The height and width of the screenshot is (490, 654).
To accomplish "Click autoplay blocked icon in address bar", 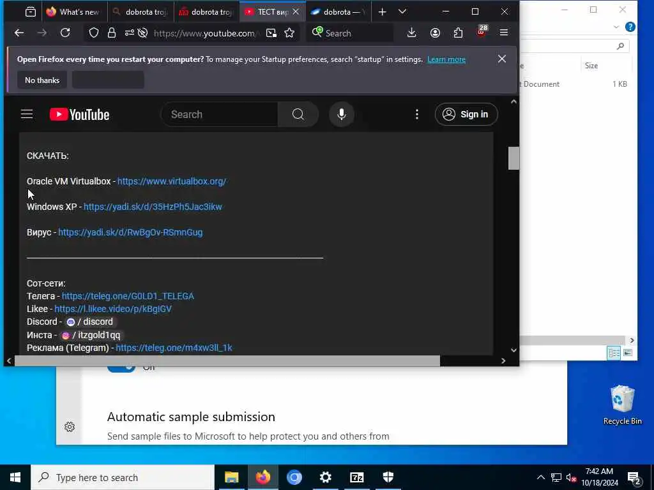I will [x=142, y=33].
